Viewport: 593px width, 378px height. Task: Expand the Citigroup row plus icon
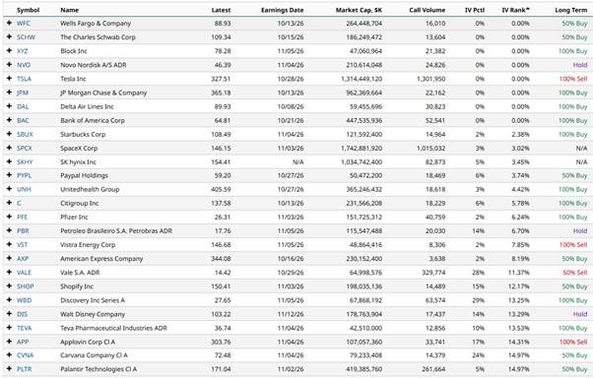(9, 203)
